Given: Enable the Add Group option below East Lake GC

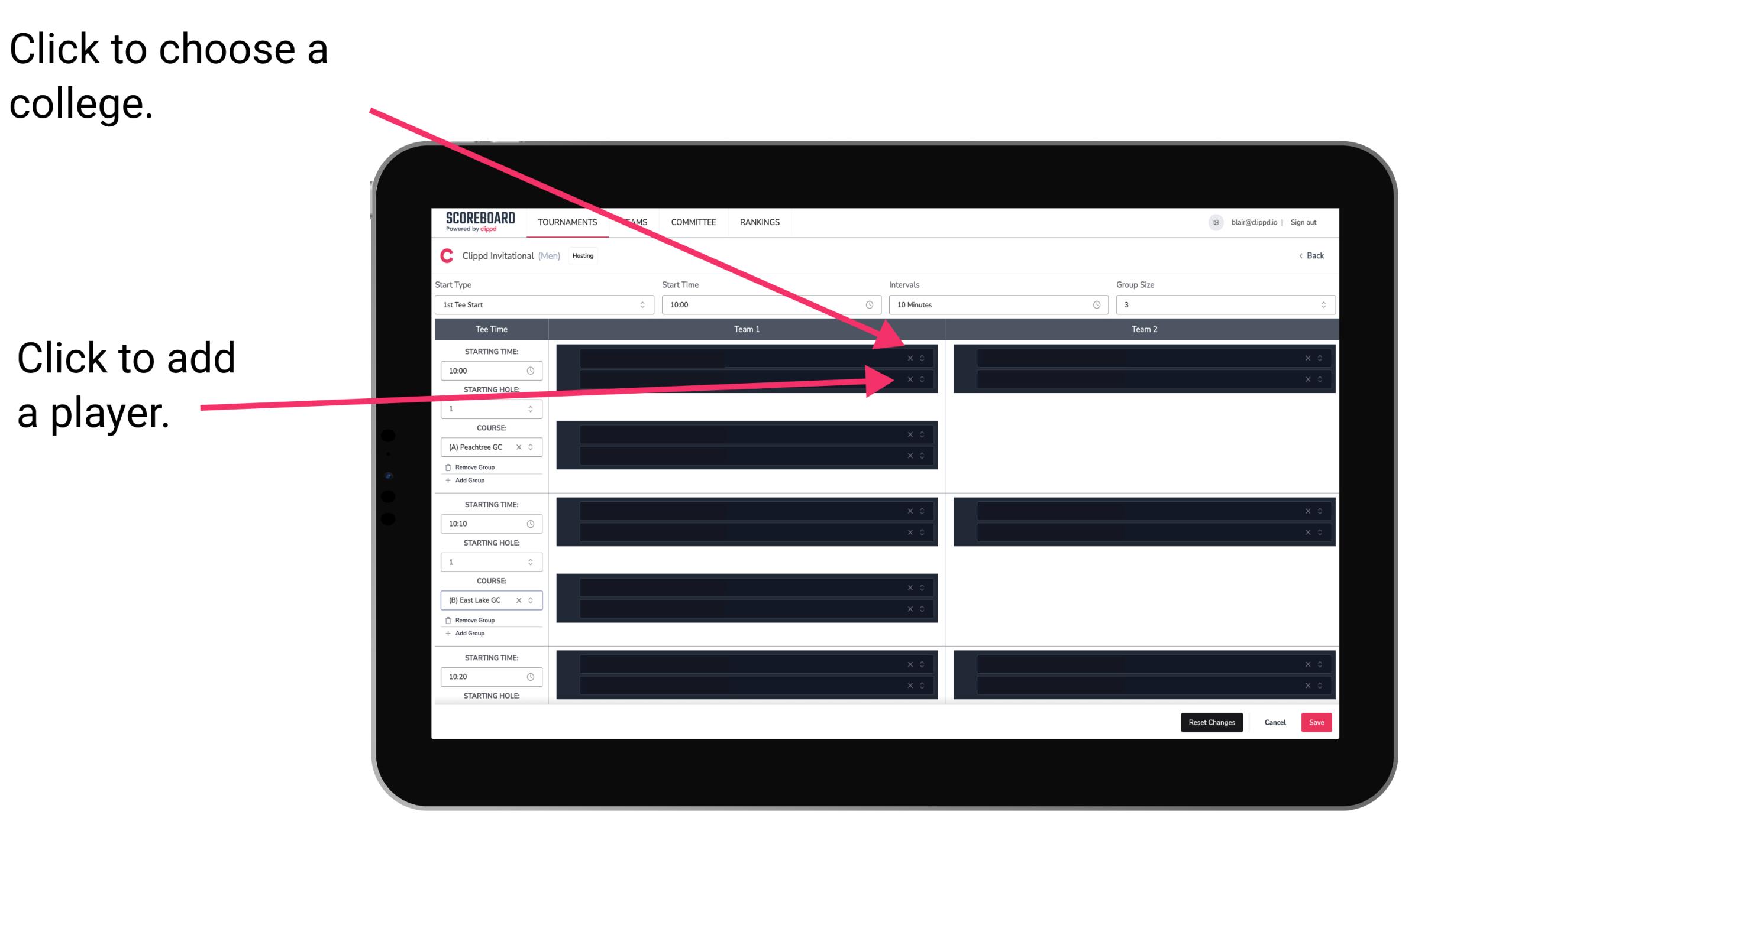Looking at the screenshot, I should tap(467, 633).
